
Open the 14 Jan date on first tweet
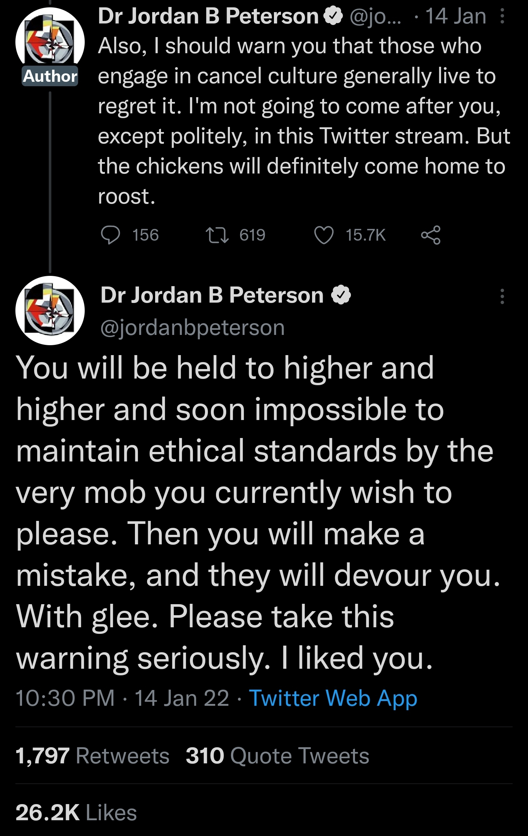click(x=455, y=17)
